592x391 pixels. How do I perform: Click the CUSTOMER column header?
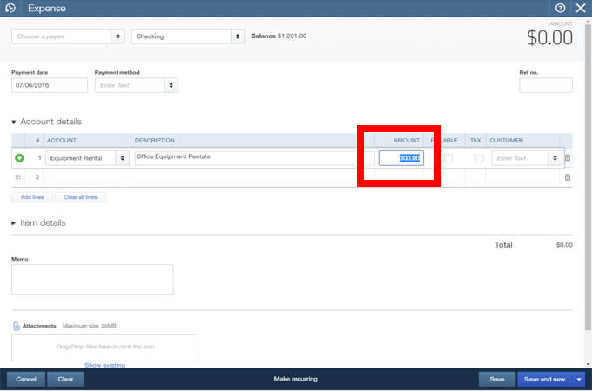(x=507, y=141)
